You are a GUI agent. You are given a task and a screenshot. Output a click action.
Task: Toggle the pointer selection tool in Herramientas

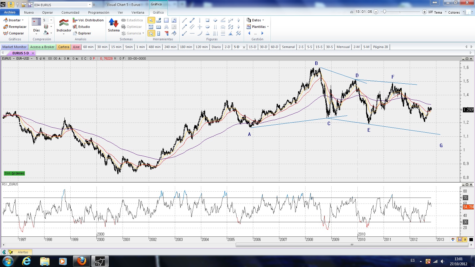click(151, 20)
